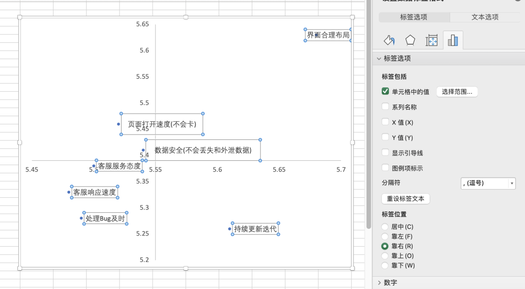This screenshot has width=525, height=289.
Task: Click the chart's bottom-center resize handle
Action: tap(186, 268)
